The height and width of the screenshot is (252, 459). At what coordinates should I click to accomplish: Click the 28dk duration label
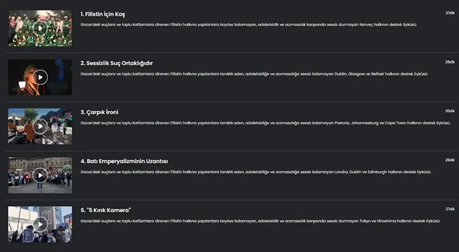(x=450, y=62)
